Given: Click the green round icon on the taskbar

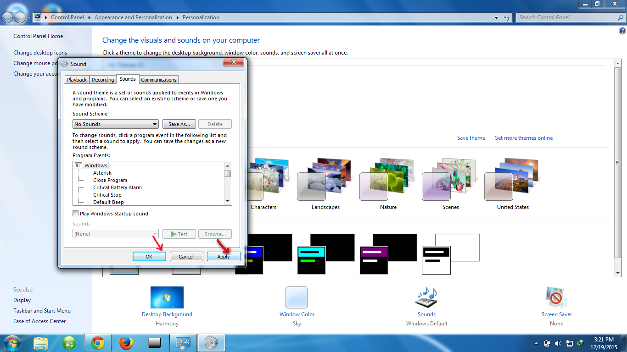Looking at the screenshot, I should point(69,343).
